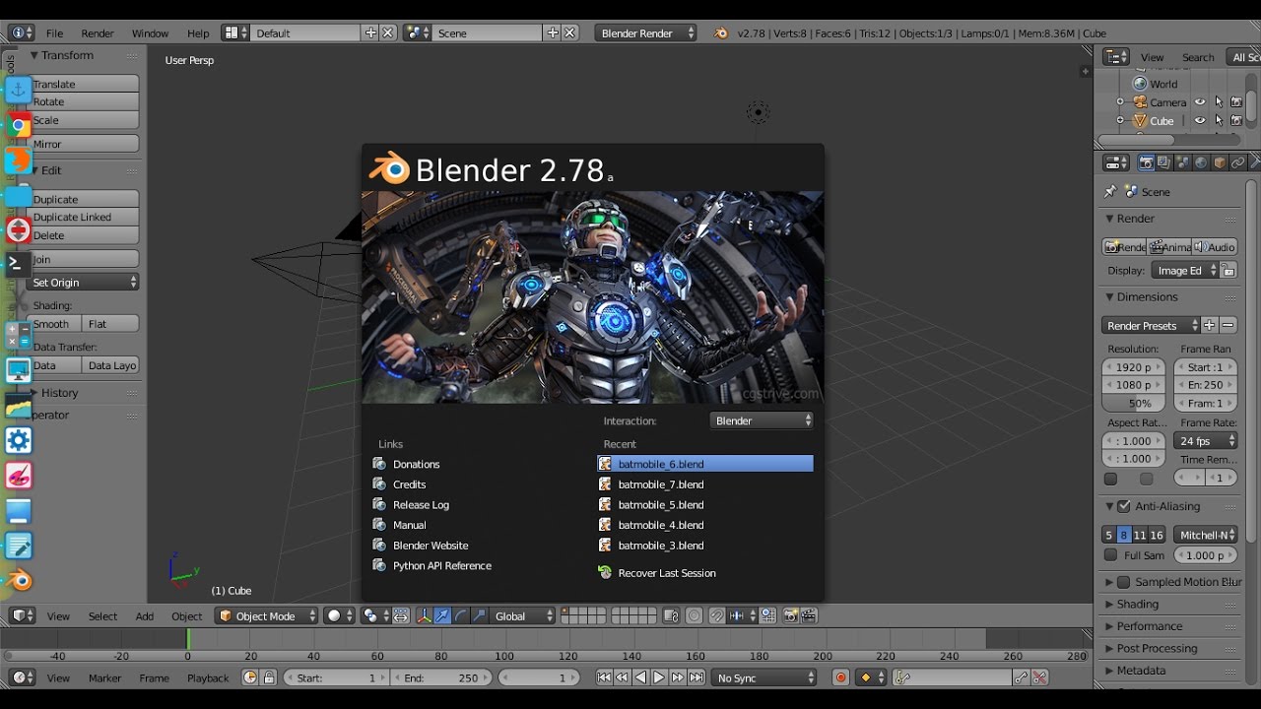The width and height of the screenshot is (1261, 709).
Task: Click the Recover Last Session link
Action: click(x=666, y=573)
